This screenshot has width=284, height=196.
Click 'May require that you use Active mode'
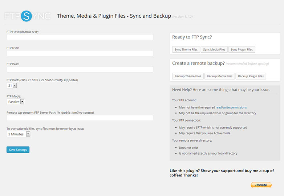coord(205,133)
